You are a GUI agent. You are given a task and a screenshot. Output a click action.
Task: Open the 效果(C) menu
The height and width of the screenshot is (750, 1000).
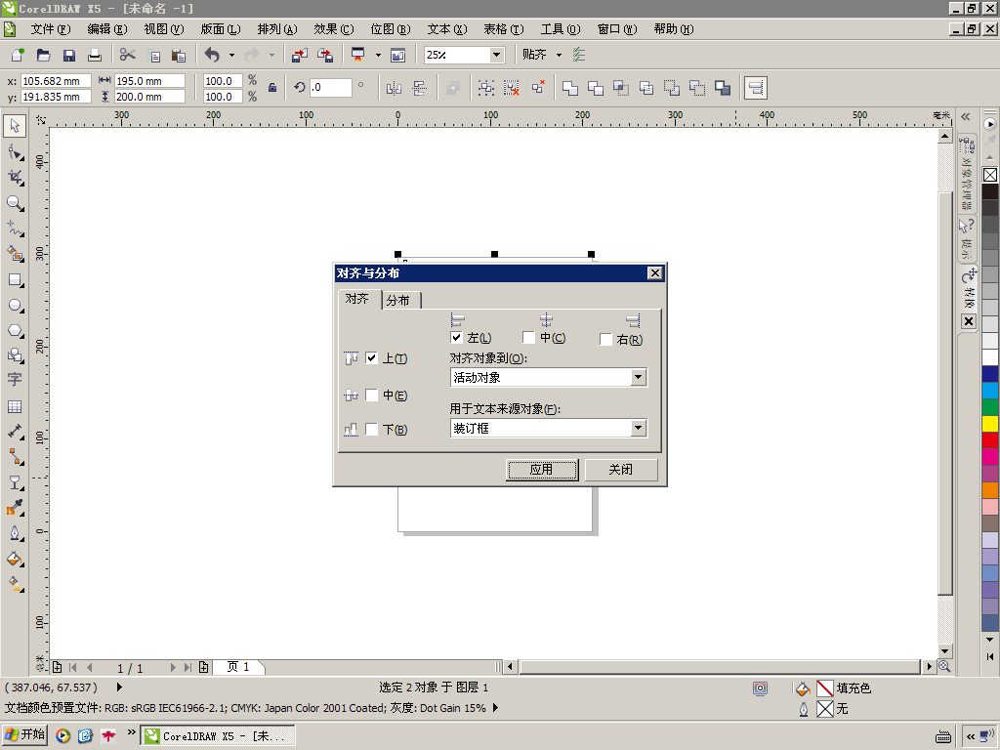click(x=334, y=29)
